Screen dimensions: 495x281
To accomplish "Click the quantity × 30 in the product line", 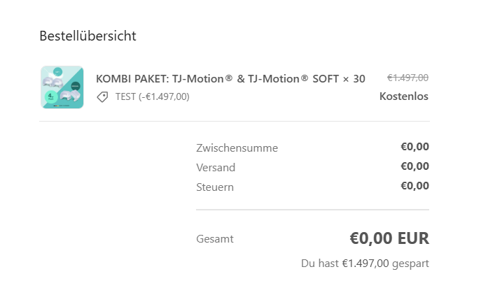I will click(x=354, y=79).
